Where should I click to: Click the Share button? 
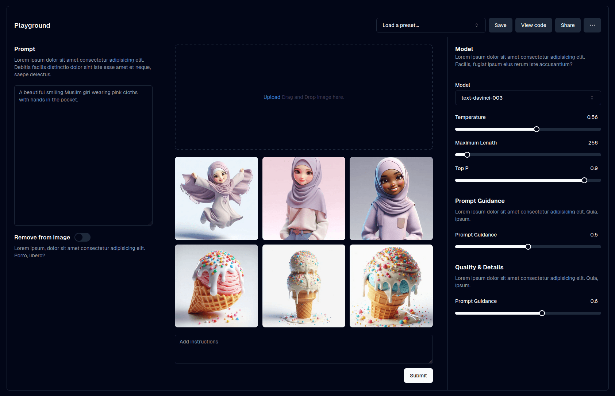[568, 25]
